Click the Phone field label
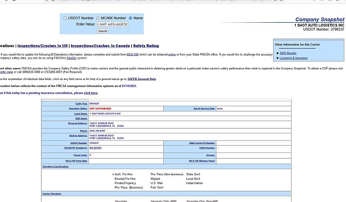Screen dimensions: 346x202 pos(84,131)
